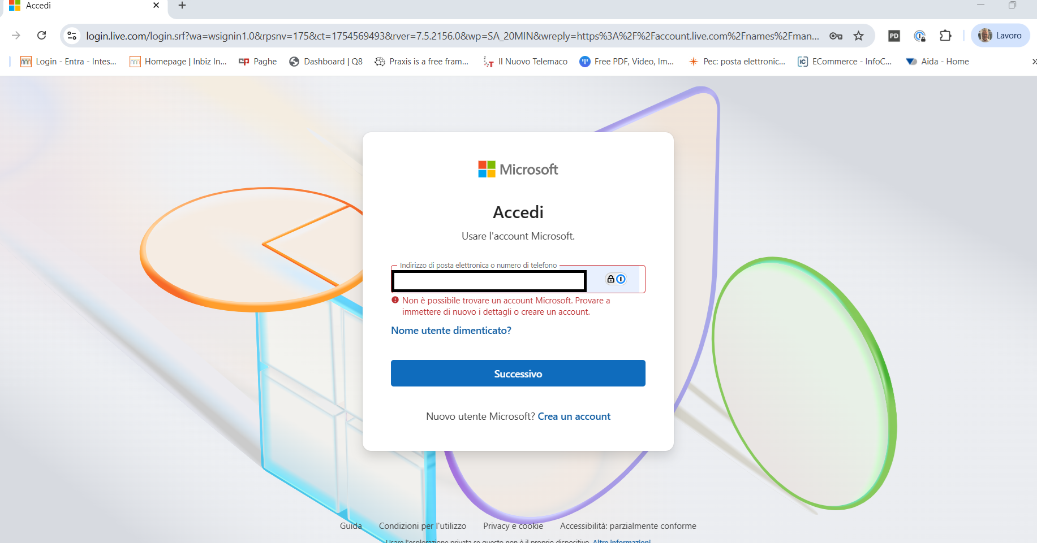Screen dimensions: 1037x543
Task: Open a new browser tab
Action: (x=182, y=5)
